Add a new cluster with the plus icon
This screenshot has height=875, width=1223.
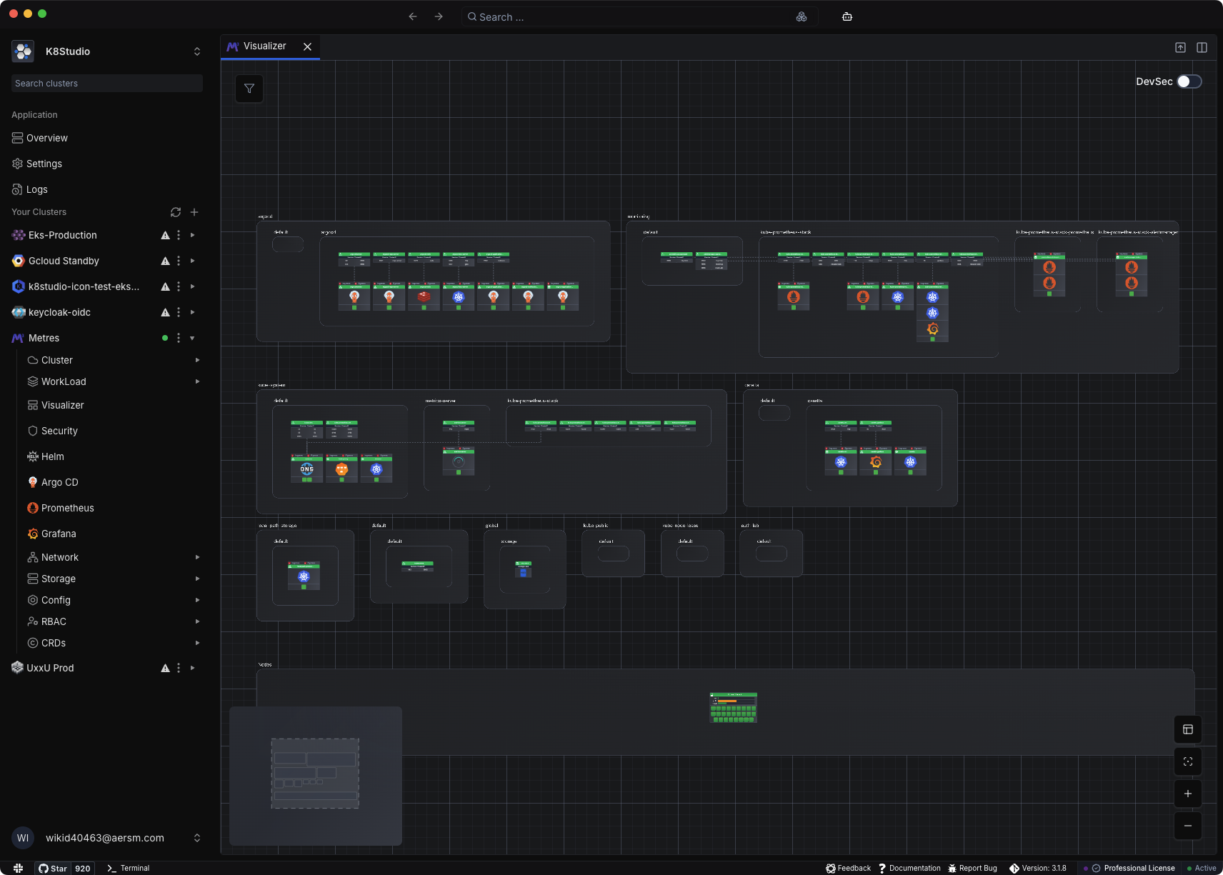pyautogui.click(x=194, y=212)
